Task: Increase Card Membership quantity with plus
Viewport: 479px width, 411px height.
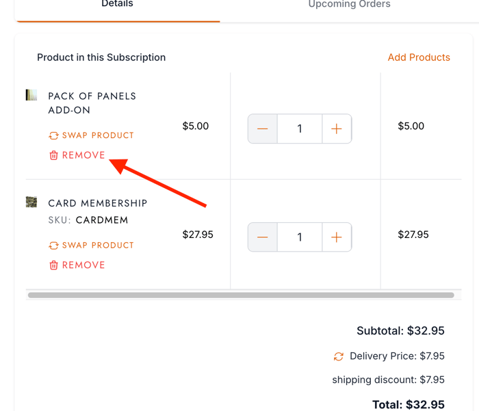Action: point(336,237)
